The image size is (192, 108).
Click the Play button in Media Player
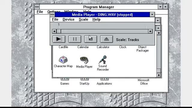coord(59,39)
